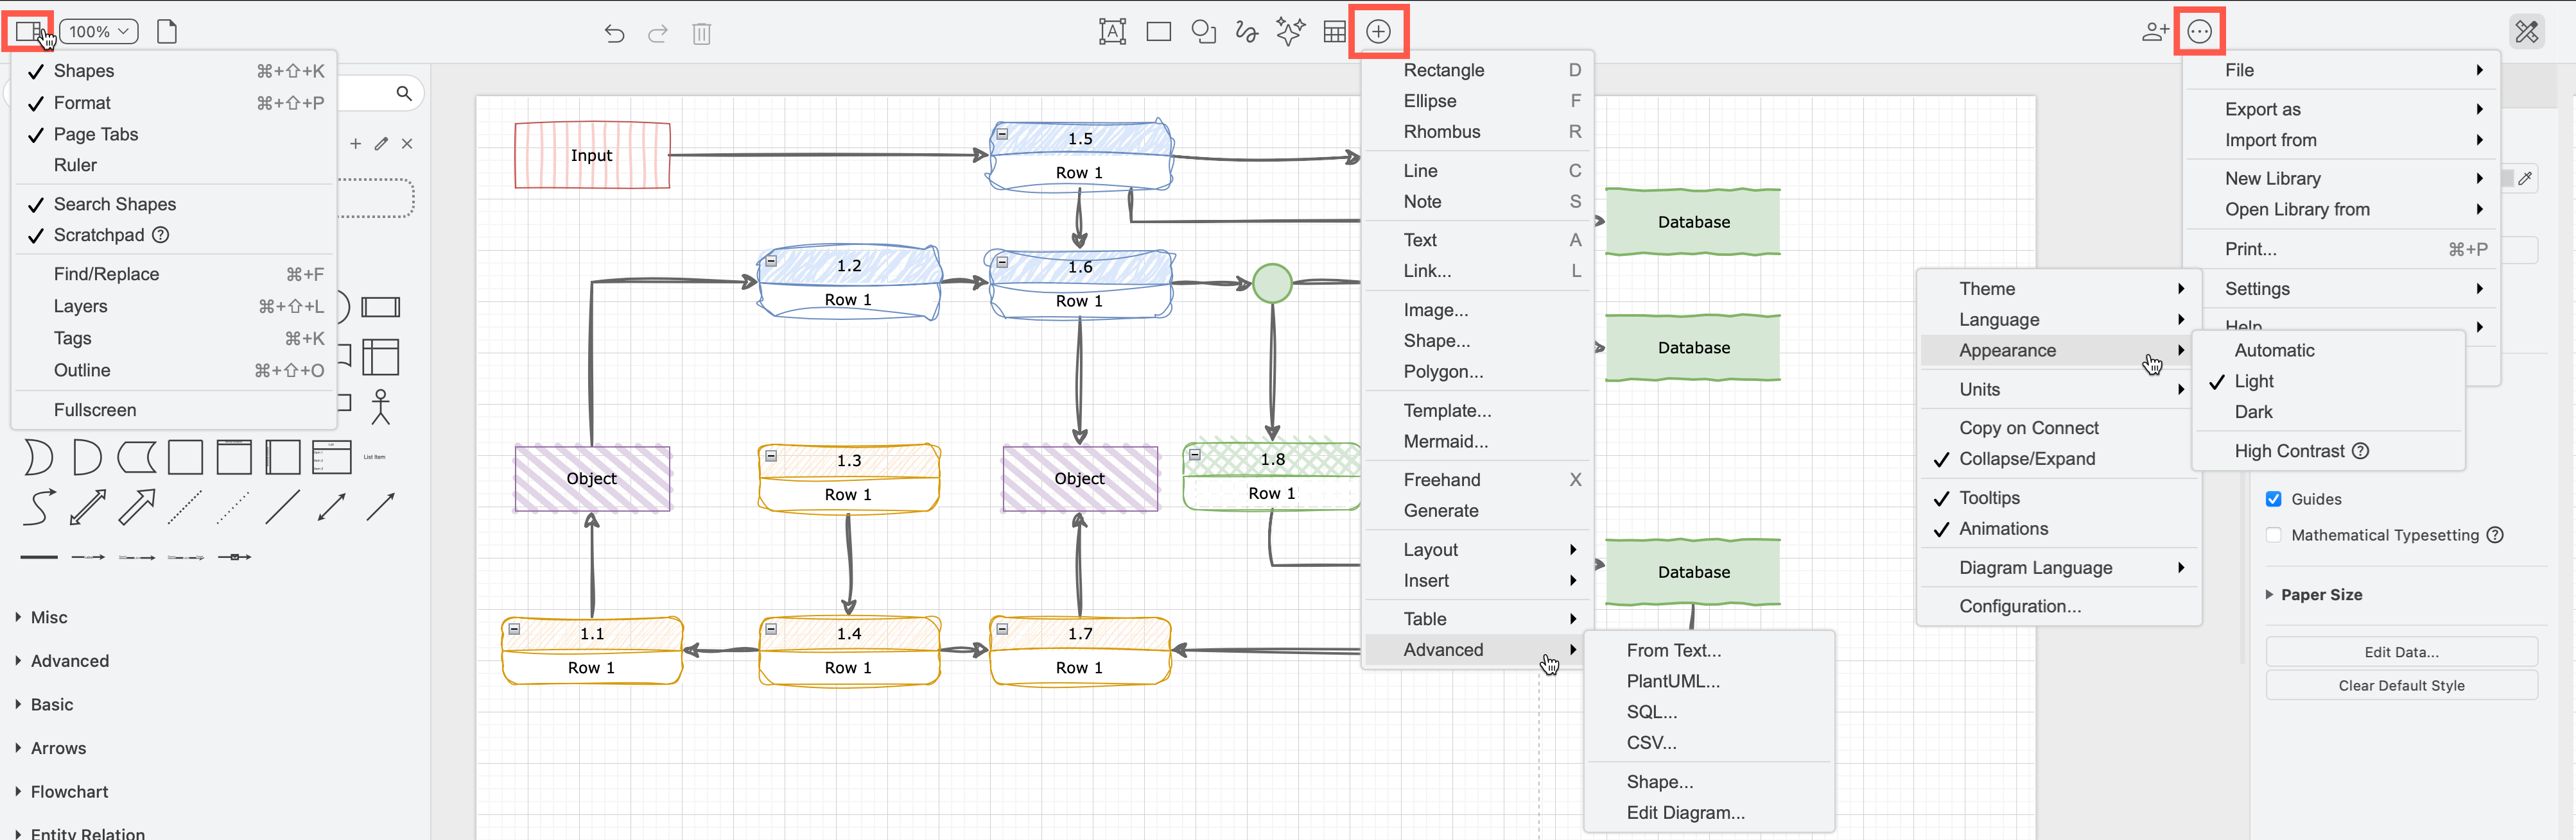This screenshot has width=2576, height=840.
Task: Toggle Search Shapes option
Action: [x=173, y=204]
